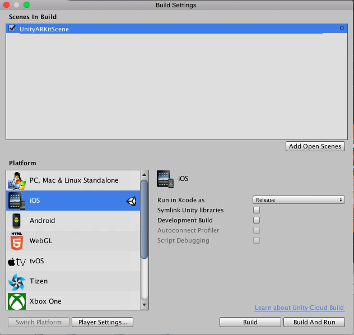Open the Run in Xcode as dropdown

point(299,200)
